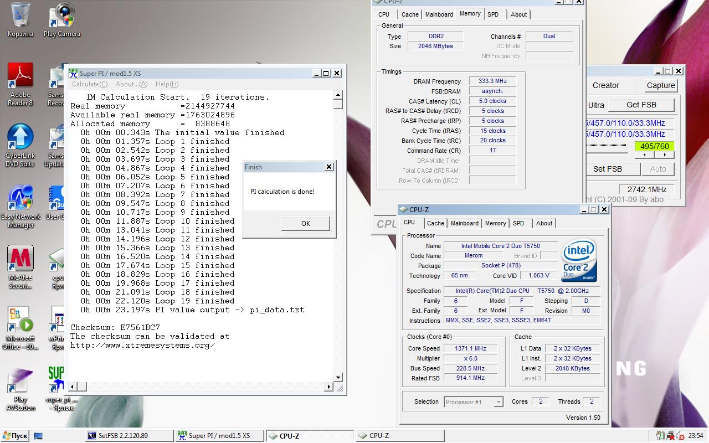This screenshot has width=709, height=443.
Task: Click Core Speed value 1371.1 MHz
Action: (x=470, y=348)
